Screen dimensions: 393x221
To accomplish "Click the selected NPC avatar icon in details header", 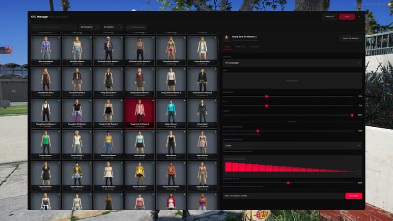I will pyautogui.click(x=226, y=38).
